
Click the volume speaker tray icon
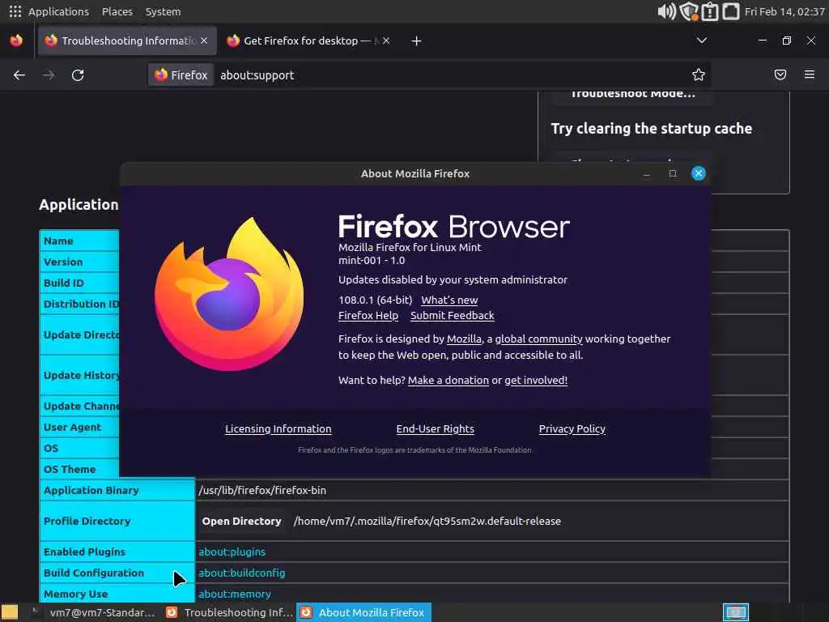(666, 11)
